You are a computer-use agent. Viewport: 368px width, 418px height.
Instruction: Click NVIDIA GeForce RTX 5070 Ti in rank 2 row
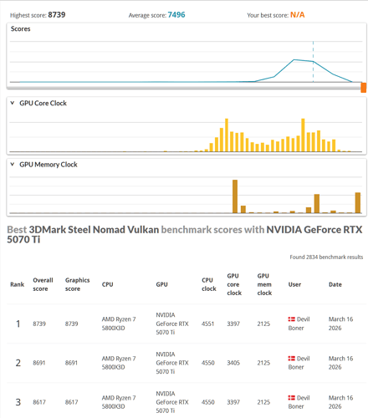coord(172,363)
